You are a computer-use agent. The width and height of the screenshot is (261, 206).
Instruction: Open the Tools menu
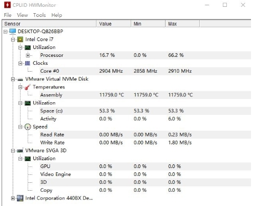(40, 15)
